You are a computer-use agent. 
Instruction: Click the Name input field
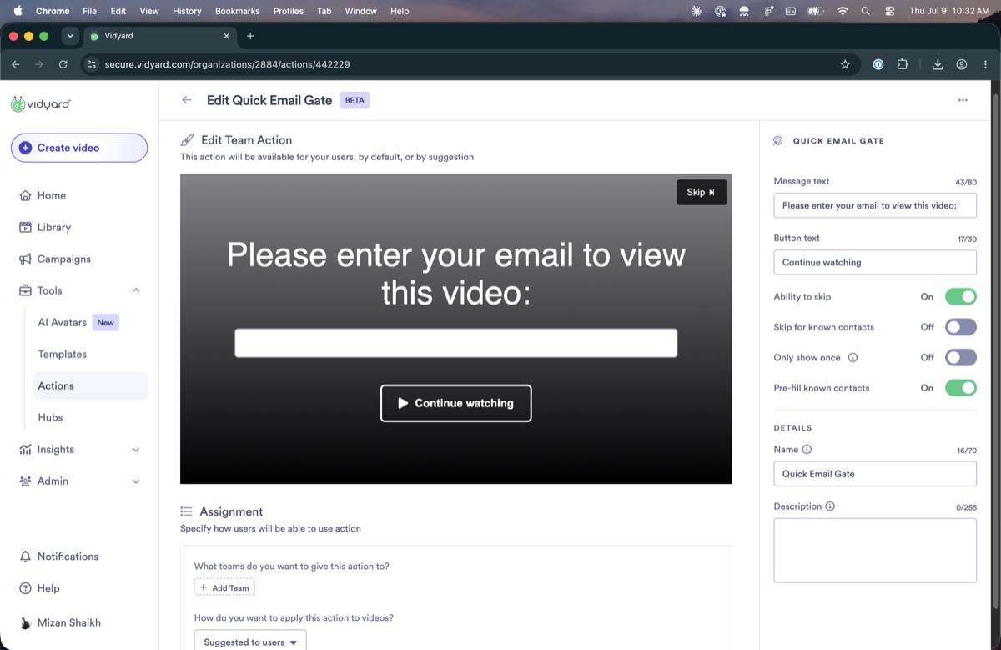point(875,474)
